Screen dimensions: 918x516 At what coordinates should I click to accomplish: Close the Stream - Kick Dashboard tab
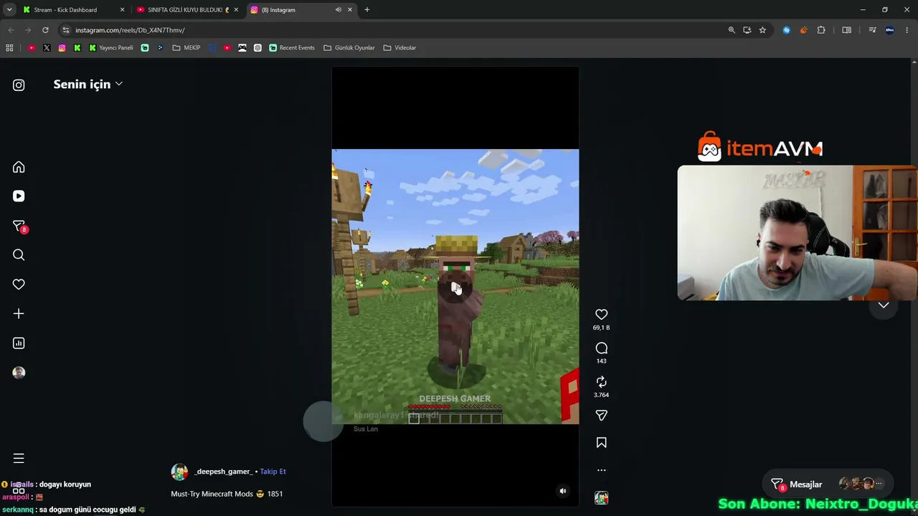[122, 10]
